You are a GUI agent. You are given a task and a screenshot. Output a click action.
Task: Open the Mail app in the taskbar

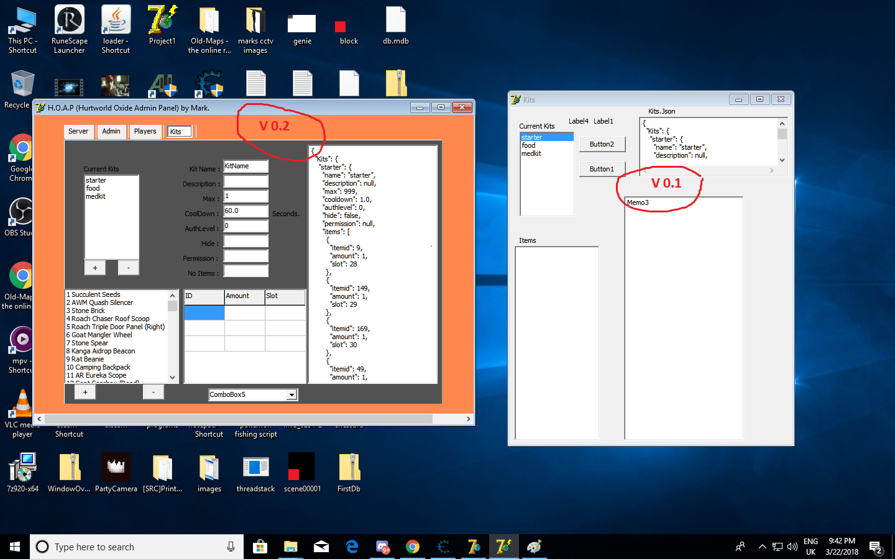click(321, 547)
